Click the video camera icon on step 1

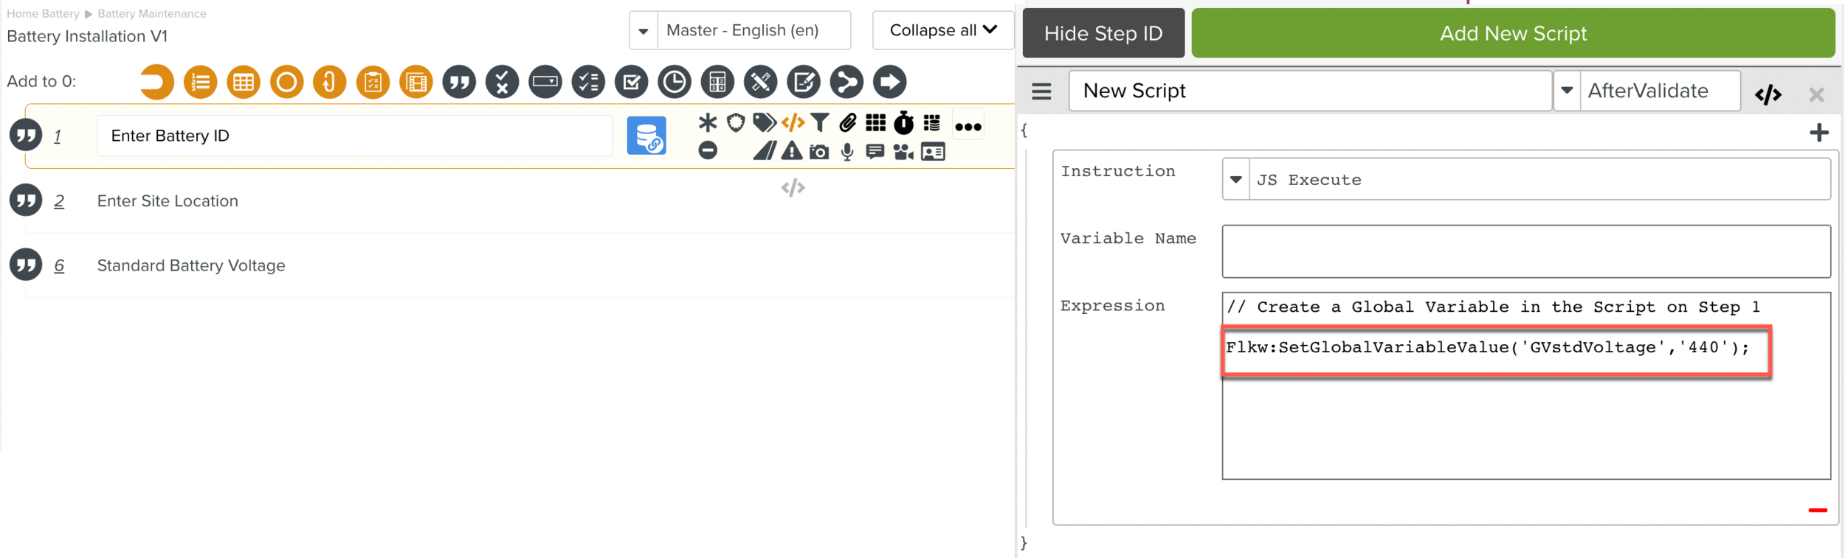tap(903, 152)
